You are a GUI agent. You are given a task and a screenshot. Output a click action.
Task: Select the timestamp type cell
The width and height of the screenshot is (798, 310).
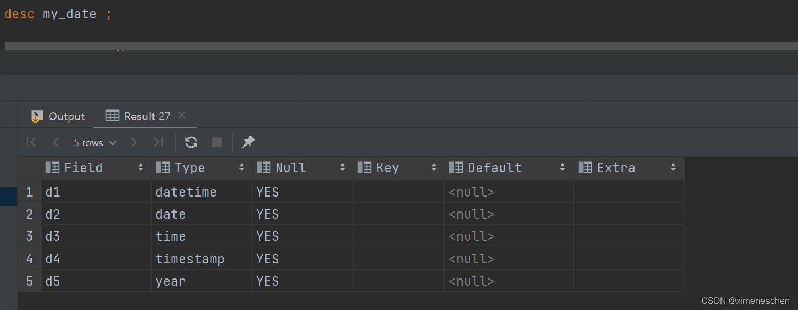pyautogui.click(x=190, y=259)
